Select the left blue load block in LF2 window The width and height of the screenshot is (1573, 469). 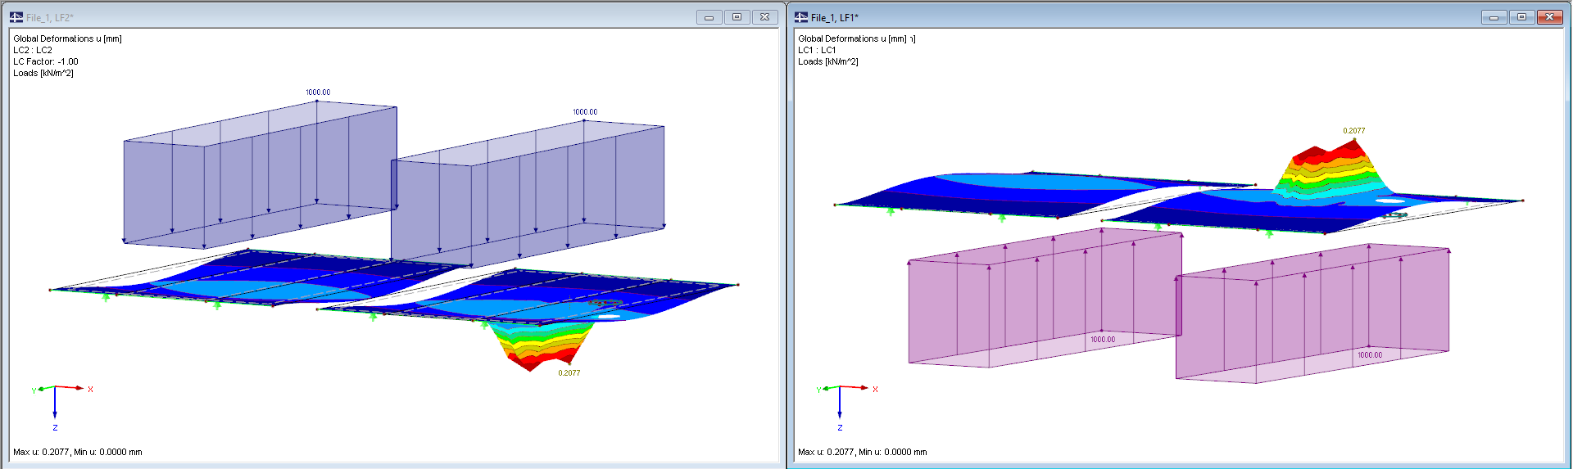pyautogui.click(x=261, y=175)
